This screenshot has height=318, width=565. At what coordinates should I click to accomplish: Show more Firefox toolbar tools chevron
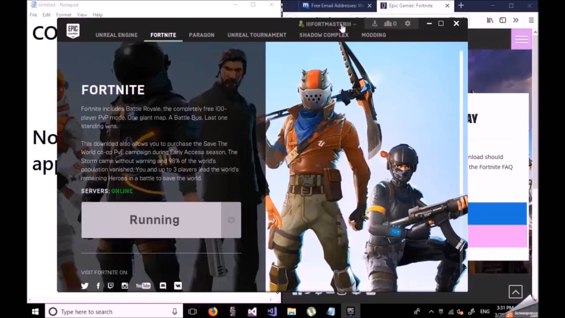516,20
